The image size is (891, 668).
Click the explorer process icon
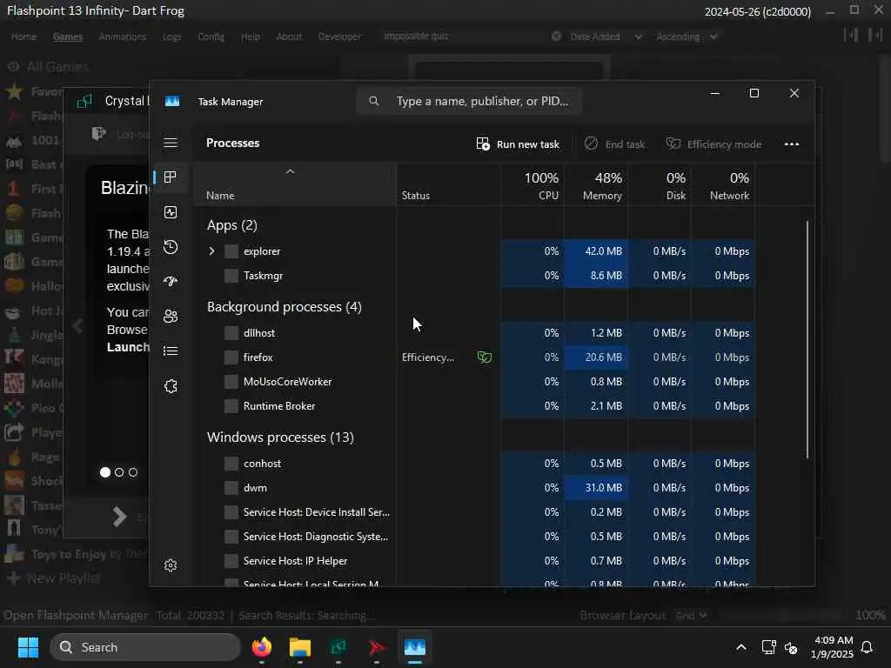[x=231, y=251]
